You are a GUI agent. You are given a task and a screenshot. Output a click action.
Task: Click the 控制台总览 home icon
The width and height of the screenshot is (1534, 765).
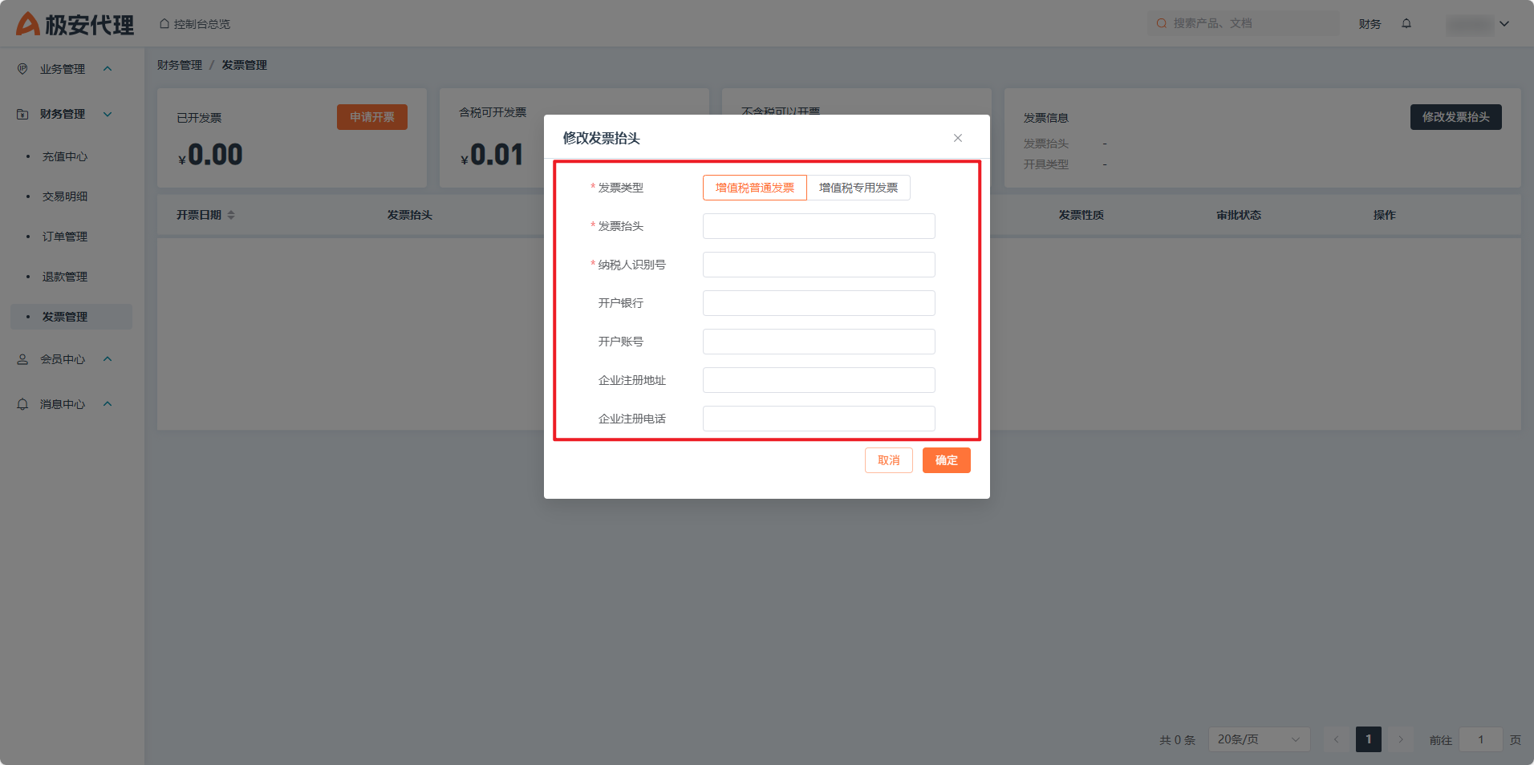pyautogui.click(x=164, y=24)
